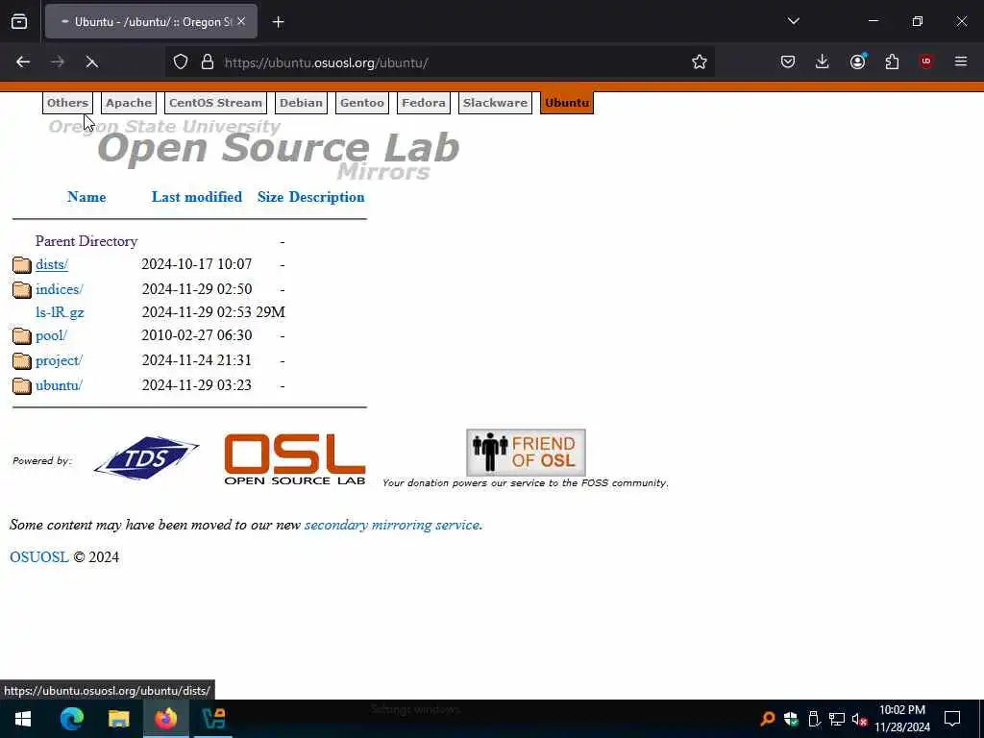This screenshot has height=738, width=984.
Task: Go to Parent Directory link
Action: pos(86,241)
